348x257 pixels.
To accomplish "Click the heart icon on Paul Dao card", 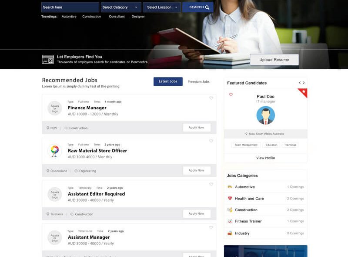I will pos(231,95).
